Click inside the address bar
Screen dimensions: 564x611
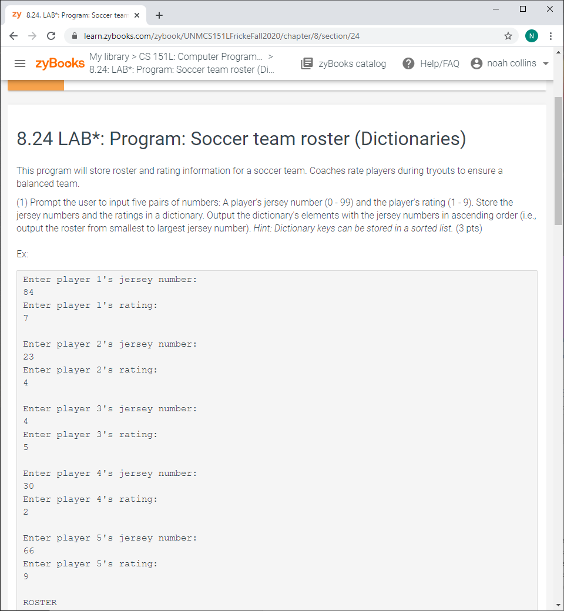click(235, 36)
